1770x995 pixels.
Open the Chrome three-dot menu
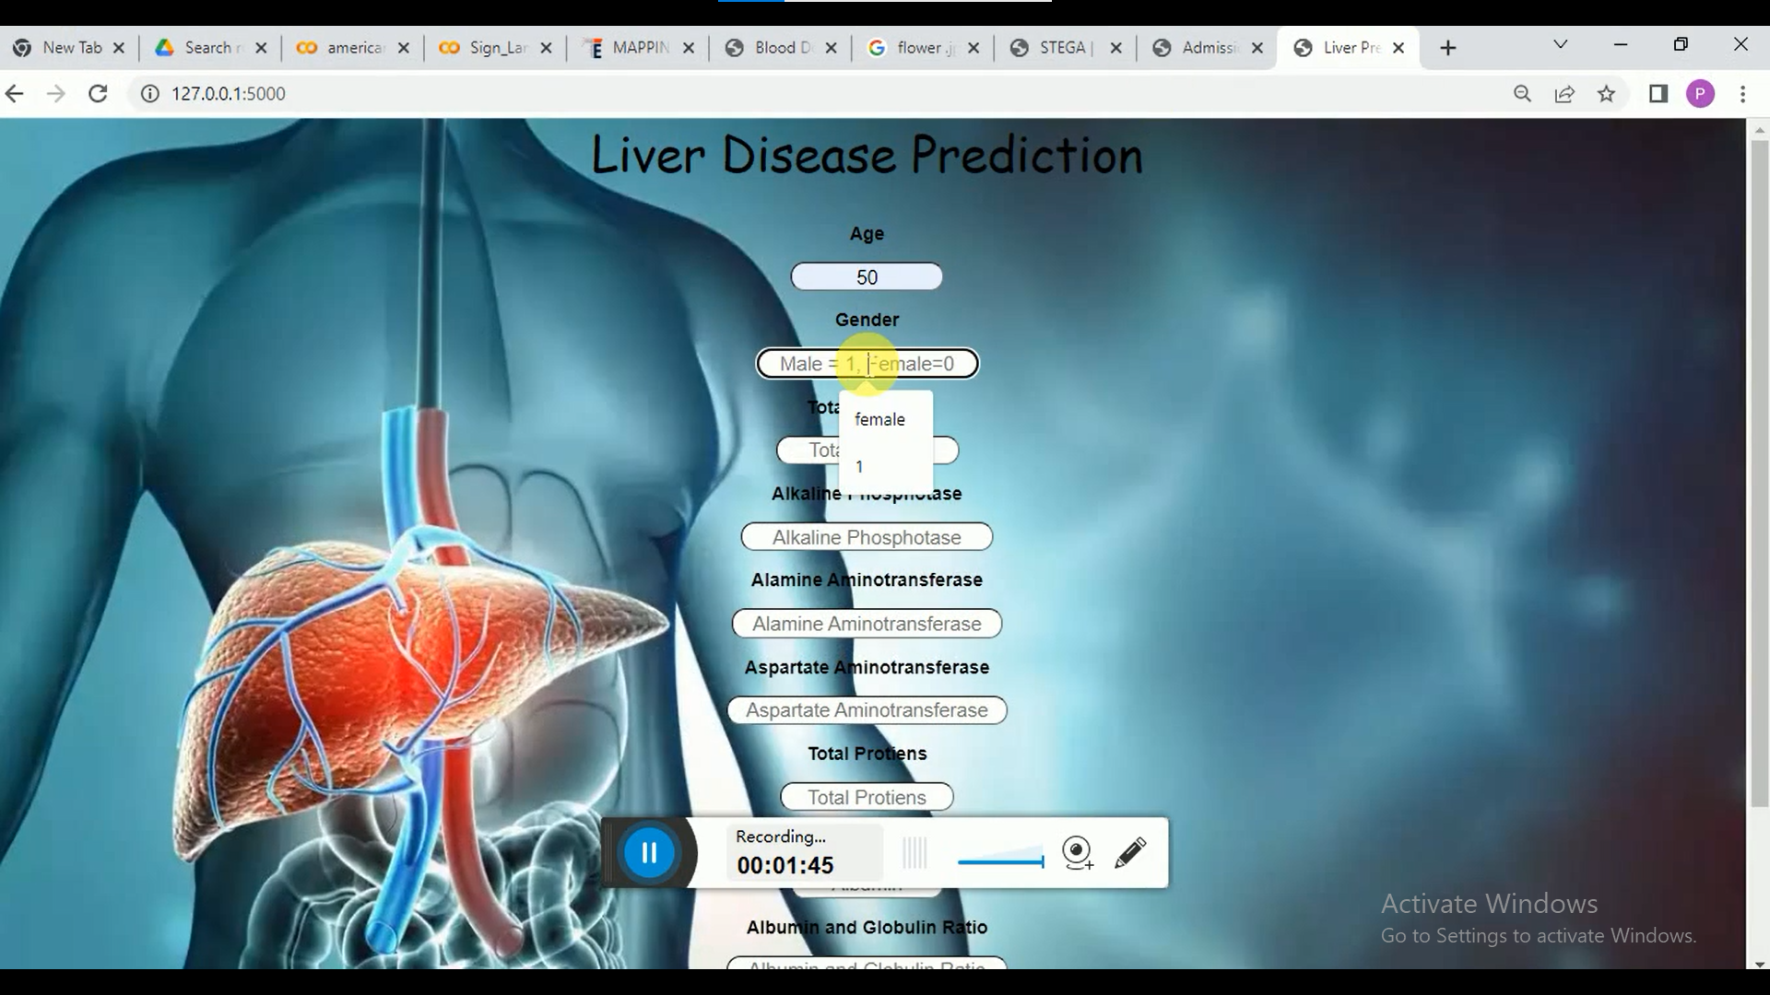[1742, 94]
